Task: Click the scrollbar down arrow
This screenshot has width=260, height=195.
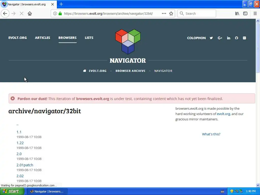Action: click(258, 185)
